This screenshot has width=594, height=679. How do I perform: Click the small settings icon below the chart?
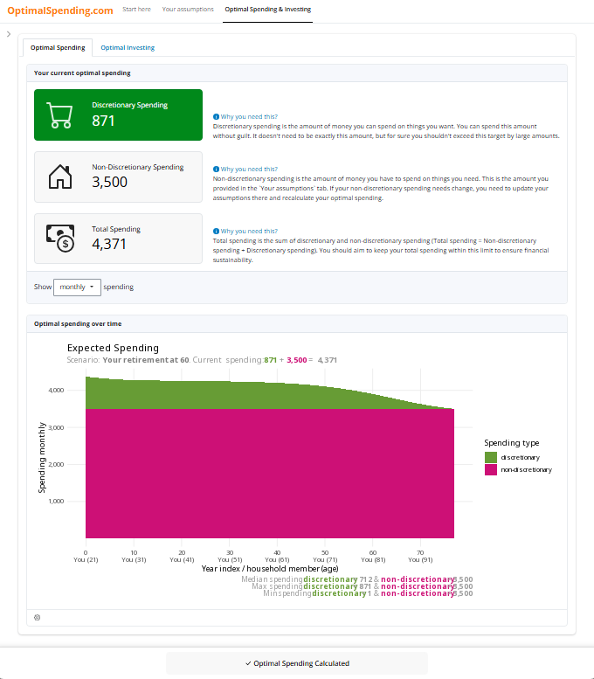[37, 617]
